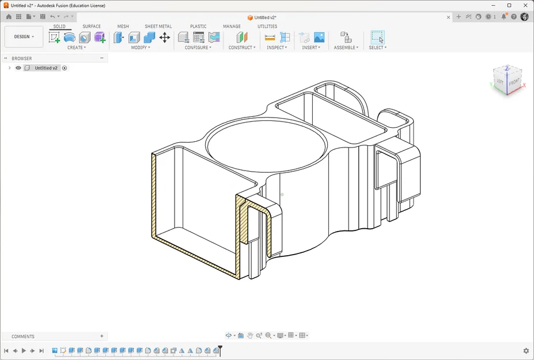Open the Viewports layout dropdown
This screenshot has height=360, width=534.
304,335
